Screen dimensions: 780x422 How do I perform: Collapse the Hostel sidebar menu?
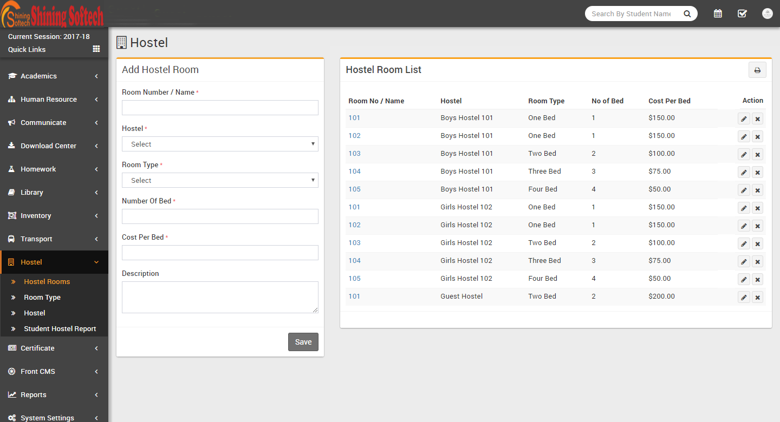pyautogui.click(x=54, y=262)
